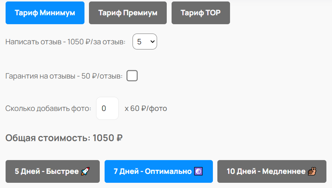Select the Тариф TOP tab

(x=201, y=13)
